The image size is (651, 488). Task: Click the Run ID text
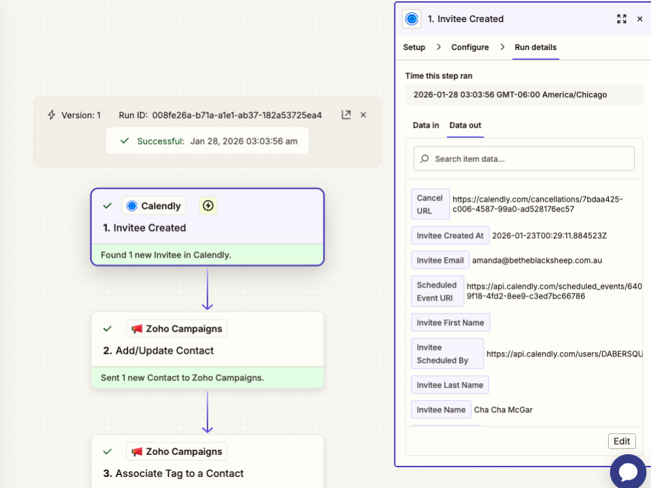(220, 115)
